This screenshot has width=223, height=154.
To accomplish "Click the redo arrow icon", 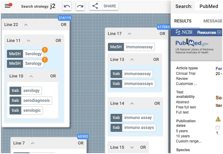I will pyautogui.click(x=80, y=6).
